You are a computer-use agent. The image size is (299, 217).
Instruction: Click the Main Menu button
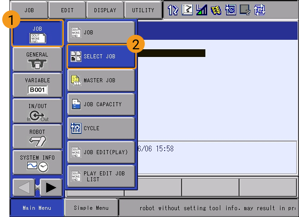[37, 208]
